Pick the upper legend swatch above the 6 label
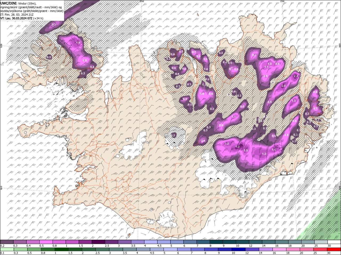The height and width of the screenshot is (255, 341). point(190,242)
